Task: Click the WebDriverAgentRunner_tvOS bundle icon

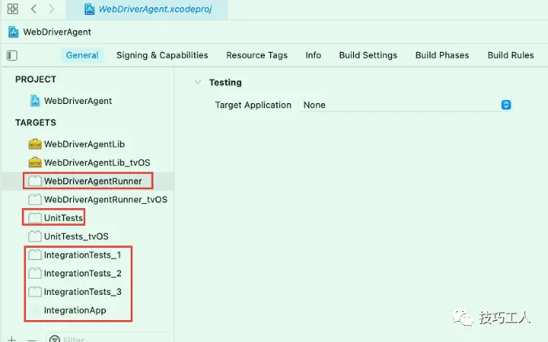Action: 35,199
